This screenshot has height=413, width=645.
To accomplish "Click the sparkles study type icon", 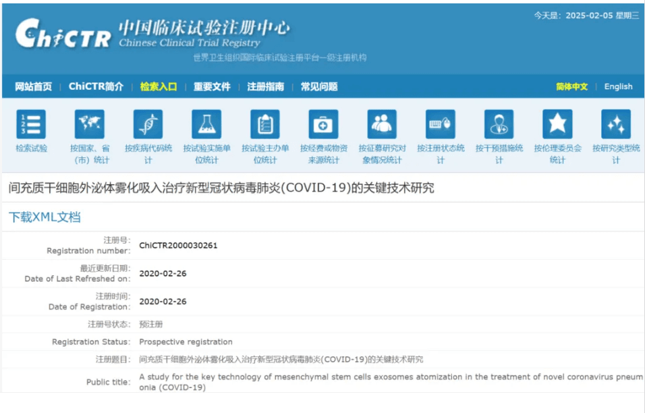I will 615,125.
